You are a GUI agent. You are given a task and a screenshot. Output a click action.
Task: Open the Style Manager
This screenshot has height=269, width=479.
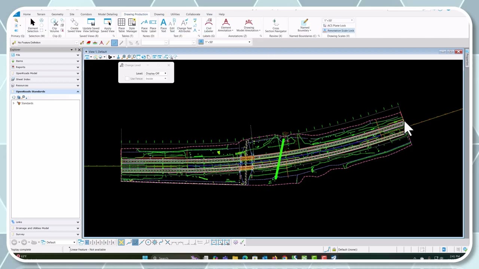pyautogui.click(x=132, y=25)
